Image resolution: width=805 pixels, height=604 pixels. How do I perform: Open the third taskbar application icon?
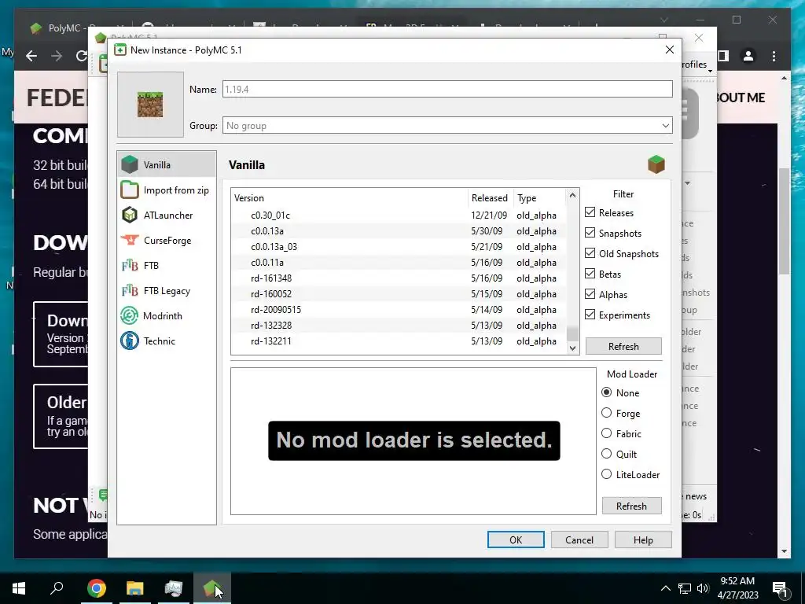click(x=174, y=588)
